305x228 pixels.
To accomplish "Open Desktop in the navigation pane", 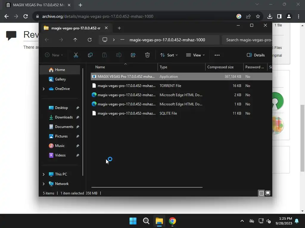I will click(60, 108).
